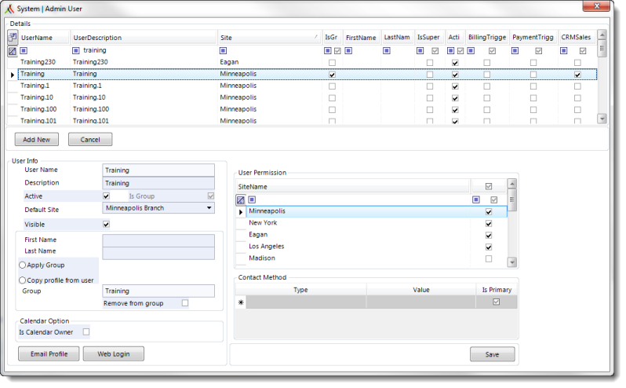626x388 pixels.
Task: Check the Madison site permission checkbox
Action: [x=489, y=258]
